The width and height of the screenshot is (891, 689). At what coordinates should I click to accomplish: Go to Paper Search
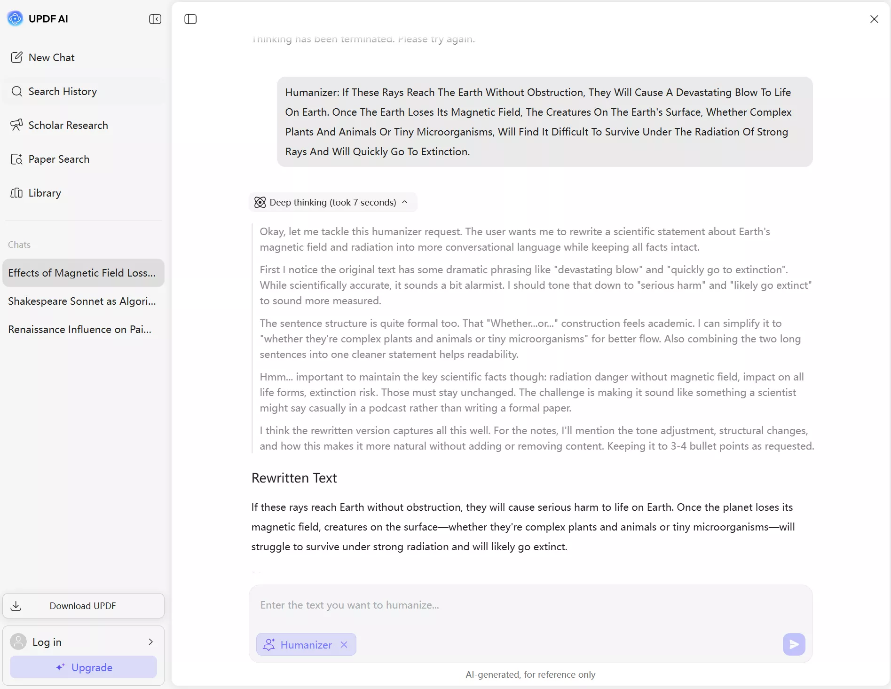pos(83,159)
